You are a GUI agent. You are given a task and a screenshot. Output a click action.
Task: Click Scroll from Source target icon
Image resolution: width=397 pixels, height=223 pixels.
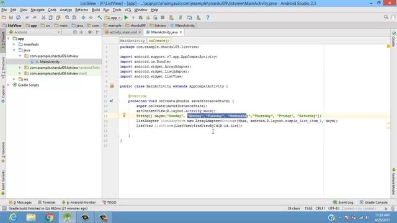(75, 32)
